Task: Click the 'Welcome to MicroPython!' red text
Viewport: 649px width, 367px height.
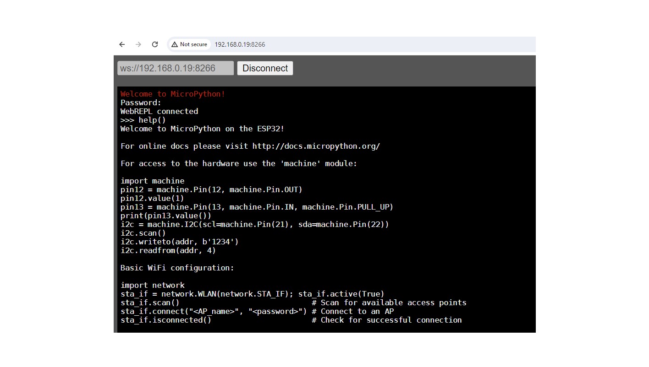Action: (173, 94)
